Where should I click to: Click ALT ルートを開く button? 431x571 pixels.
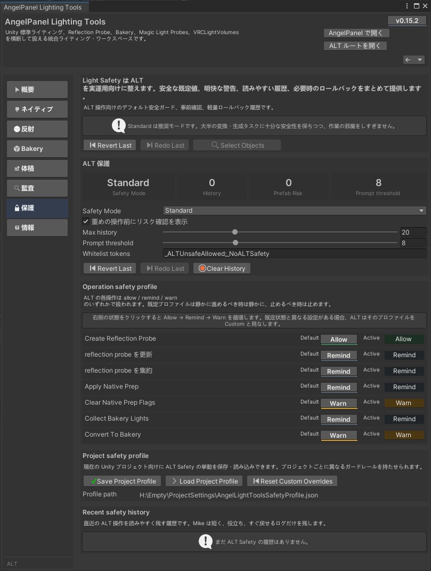355,46
